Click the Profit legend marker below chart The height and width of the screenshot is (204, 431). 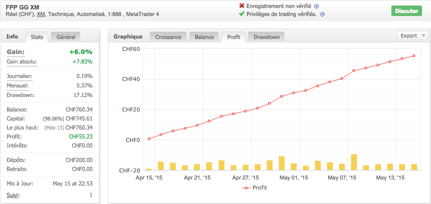[246, 187]
